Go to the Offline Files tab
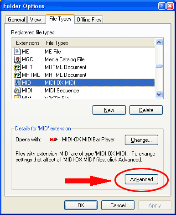Screen dimensions: 176x215 tap(89, 20)
